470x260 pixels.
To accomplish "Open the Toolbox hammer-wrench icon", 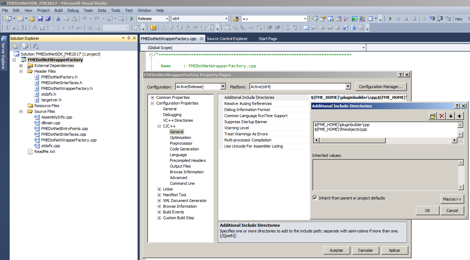I will click(346, 19).
